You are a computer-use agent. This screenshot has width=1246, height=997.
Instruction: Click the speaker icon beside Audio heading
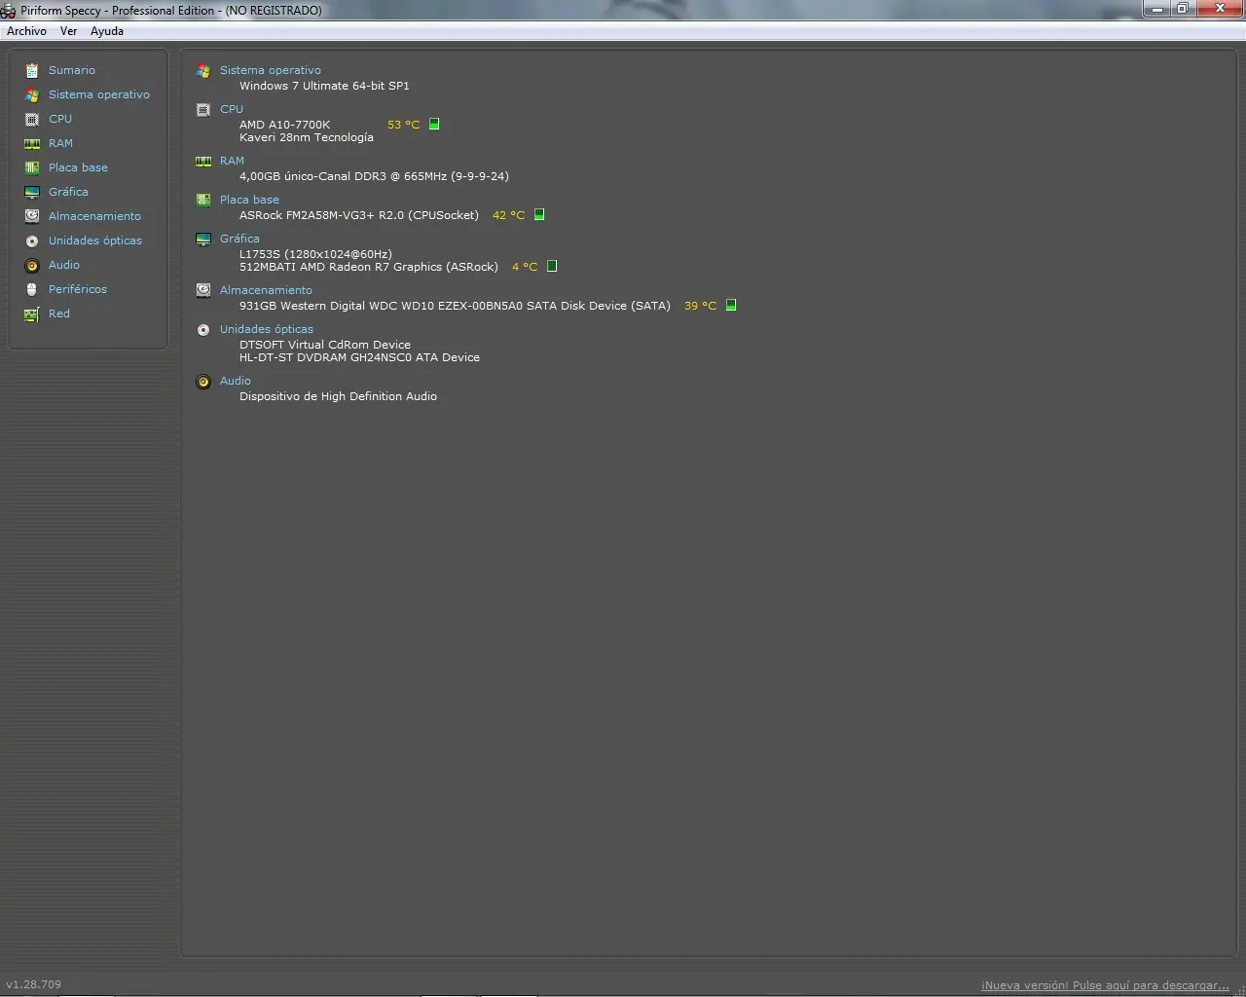pos(203,381)
